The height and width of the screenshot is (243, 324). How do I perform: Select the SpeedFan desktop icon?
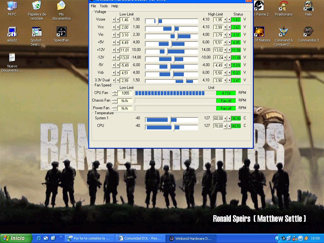[61, 34]
